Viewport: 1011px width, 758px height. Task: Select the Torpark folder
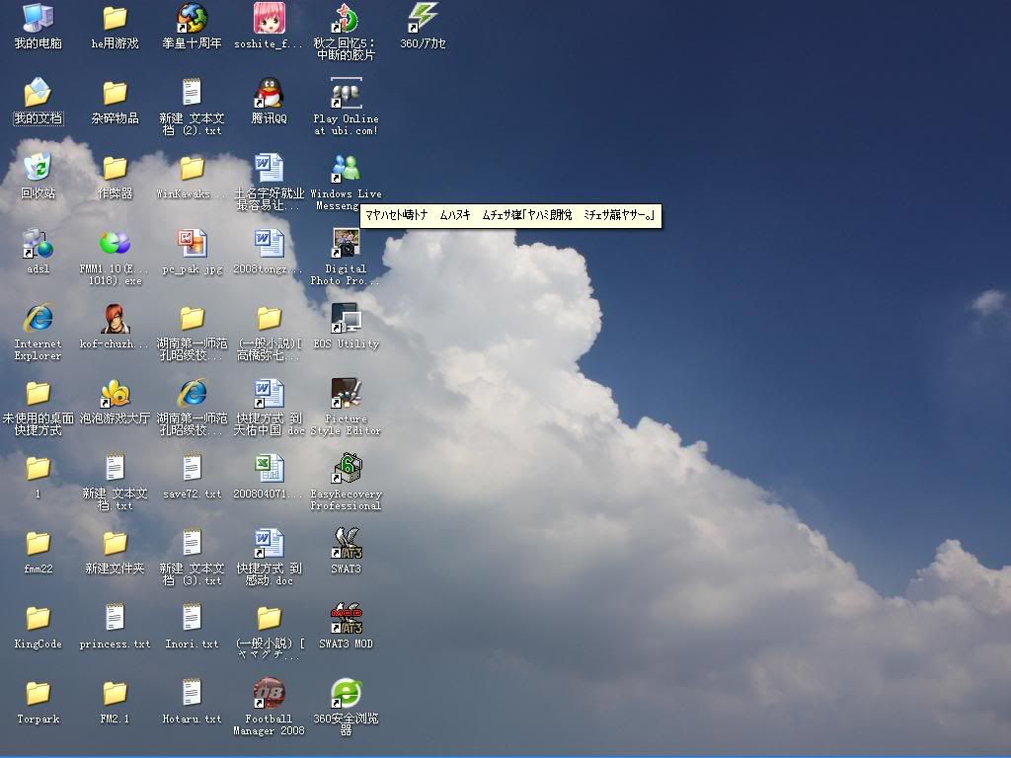[38, 694]
